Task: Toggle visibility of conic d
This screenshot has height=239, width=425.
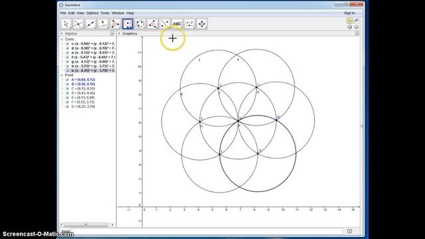Action: tap(67, 48)
